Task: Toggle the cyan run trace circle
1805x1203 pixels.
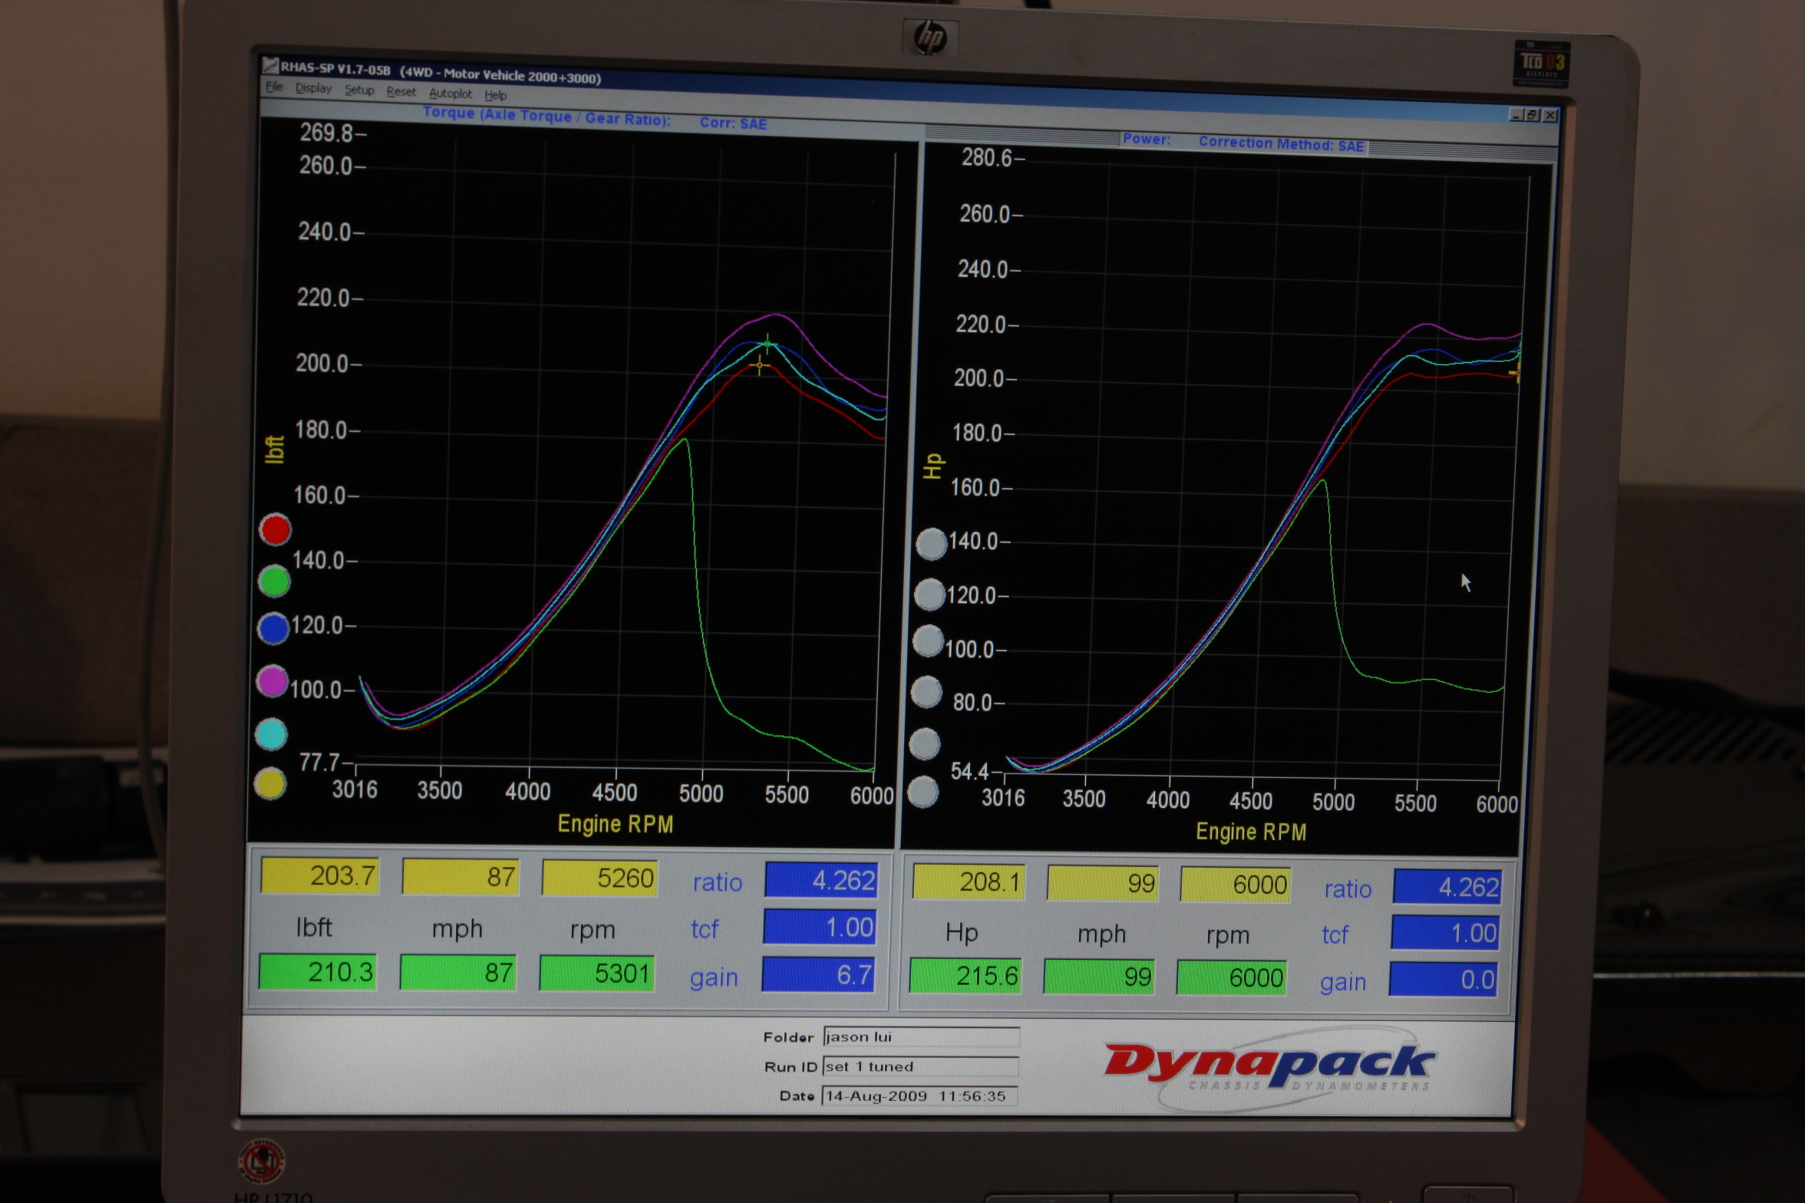Action: (271, 733)
